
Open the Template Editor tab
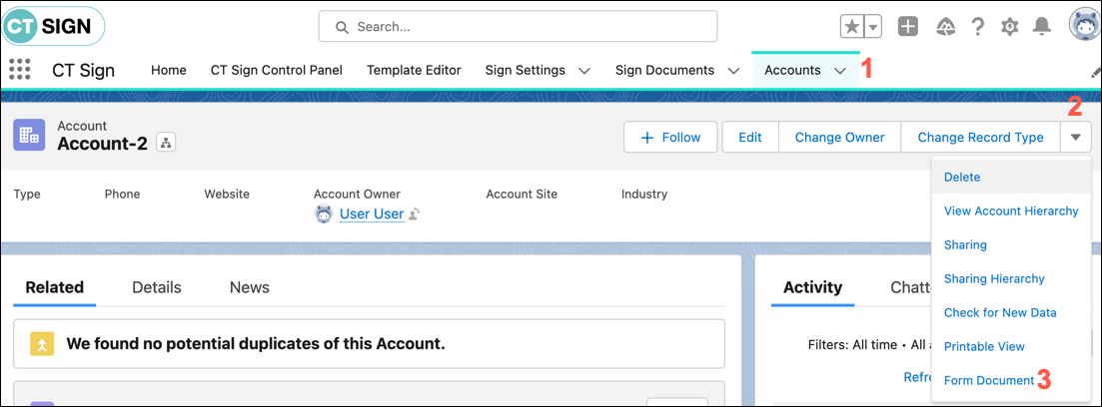pyautogui.click(x=414, y=70)
